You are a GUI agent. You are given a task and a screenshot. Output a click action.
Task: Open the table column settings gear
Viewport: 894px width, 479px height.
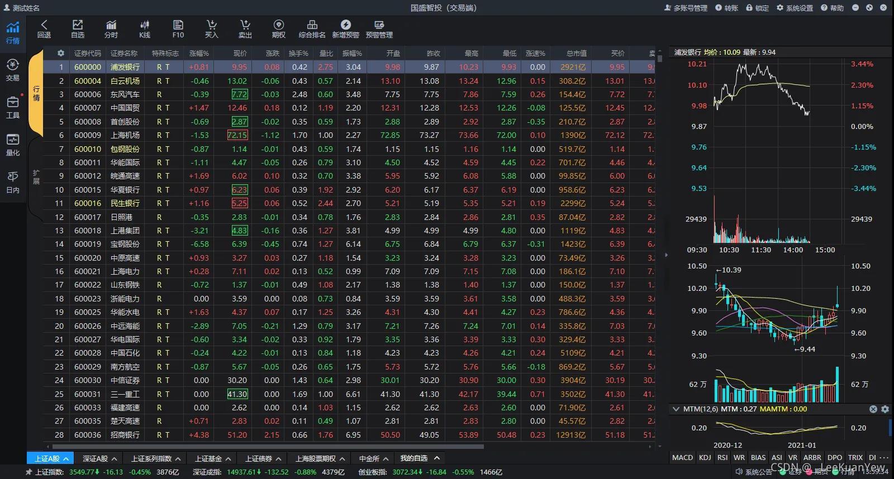[x=61, y=53]
